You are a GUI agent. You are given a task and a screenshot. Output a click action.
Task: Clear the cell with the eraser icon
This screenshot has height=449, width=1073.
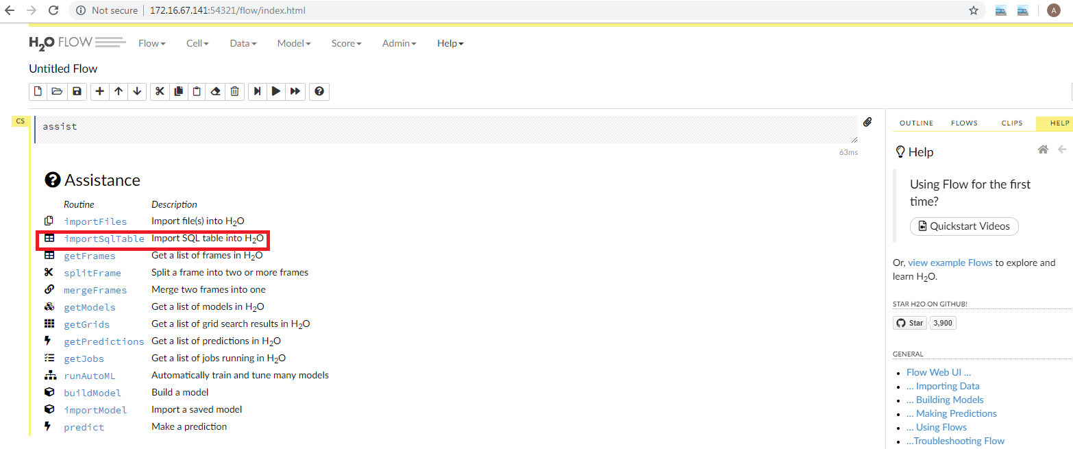pyautogui.click(x=216, y=91)
